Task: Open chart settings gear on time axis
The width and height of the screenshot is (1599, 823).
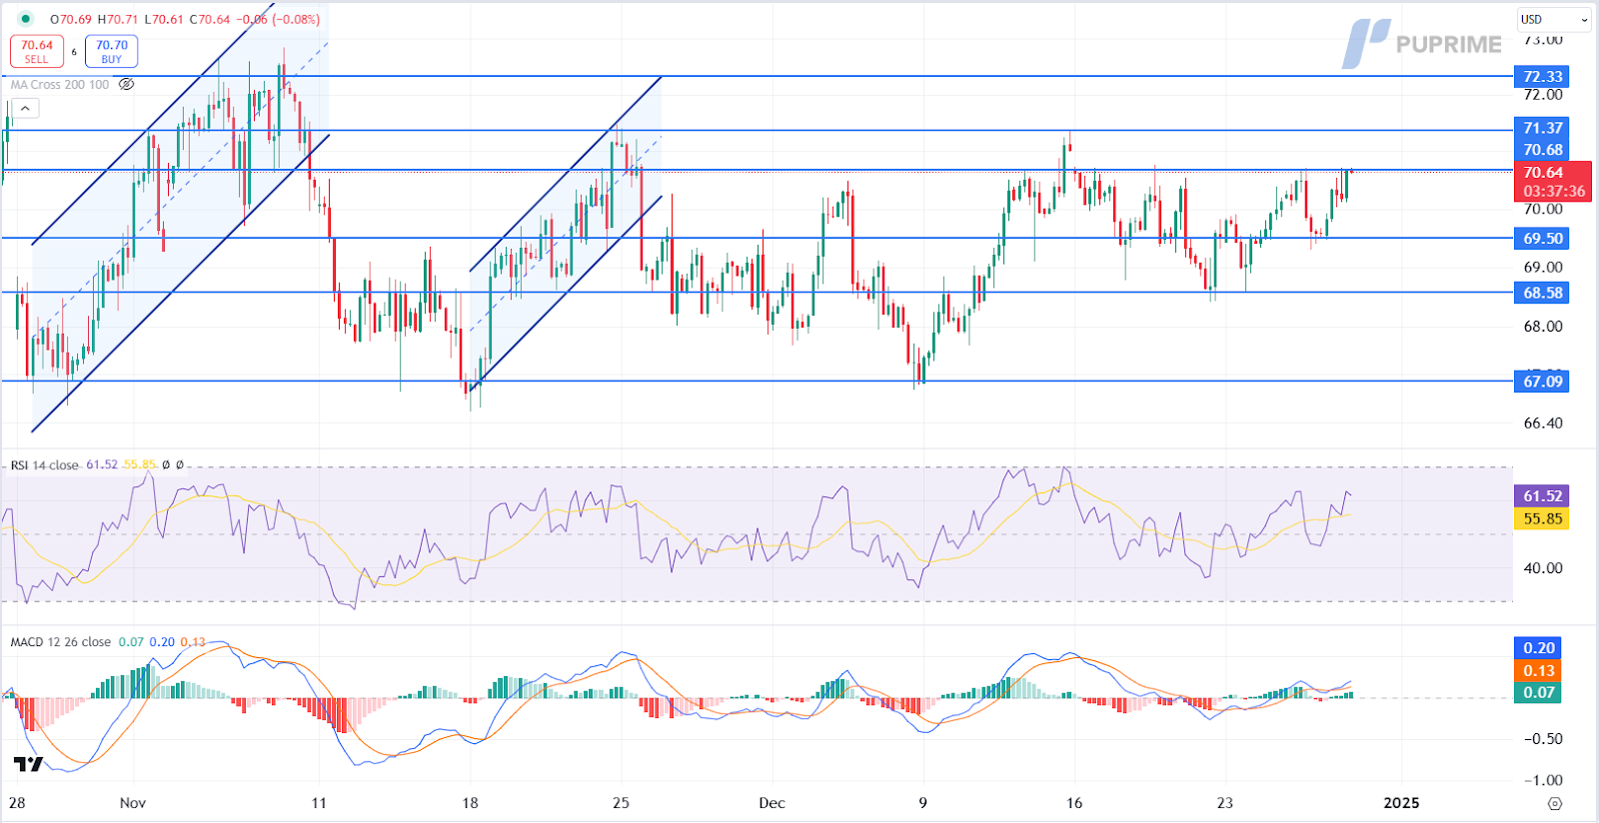Action: pyautogui.click(x=1554, y=803)
